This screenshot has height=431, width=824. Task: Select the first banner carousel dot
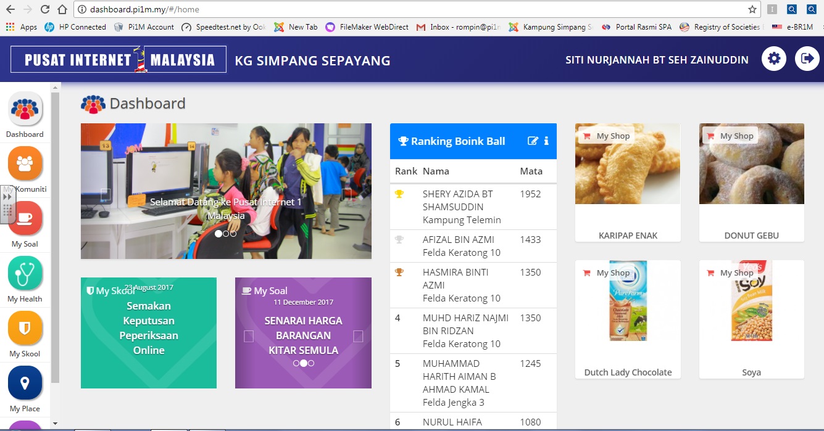[x=218, y=234]
